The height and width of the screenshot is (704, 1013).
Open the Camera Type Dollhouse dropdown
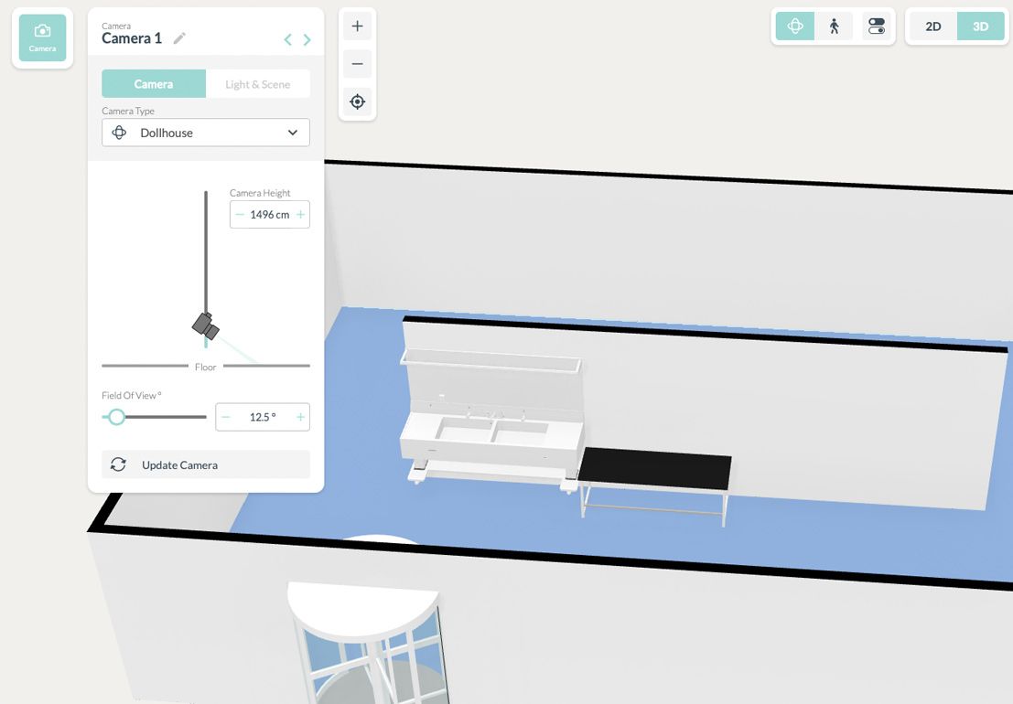point(206,133)
